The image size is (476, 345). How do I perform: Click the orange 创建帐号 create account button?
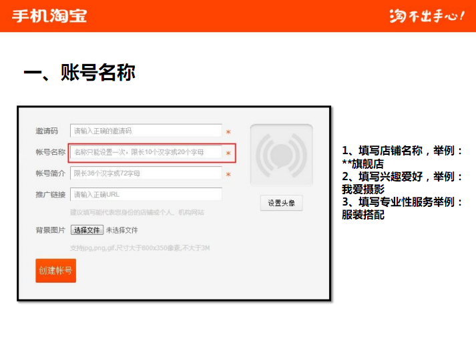pyautogui.click(x=56, y=271)
